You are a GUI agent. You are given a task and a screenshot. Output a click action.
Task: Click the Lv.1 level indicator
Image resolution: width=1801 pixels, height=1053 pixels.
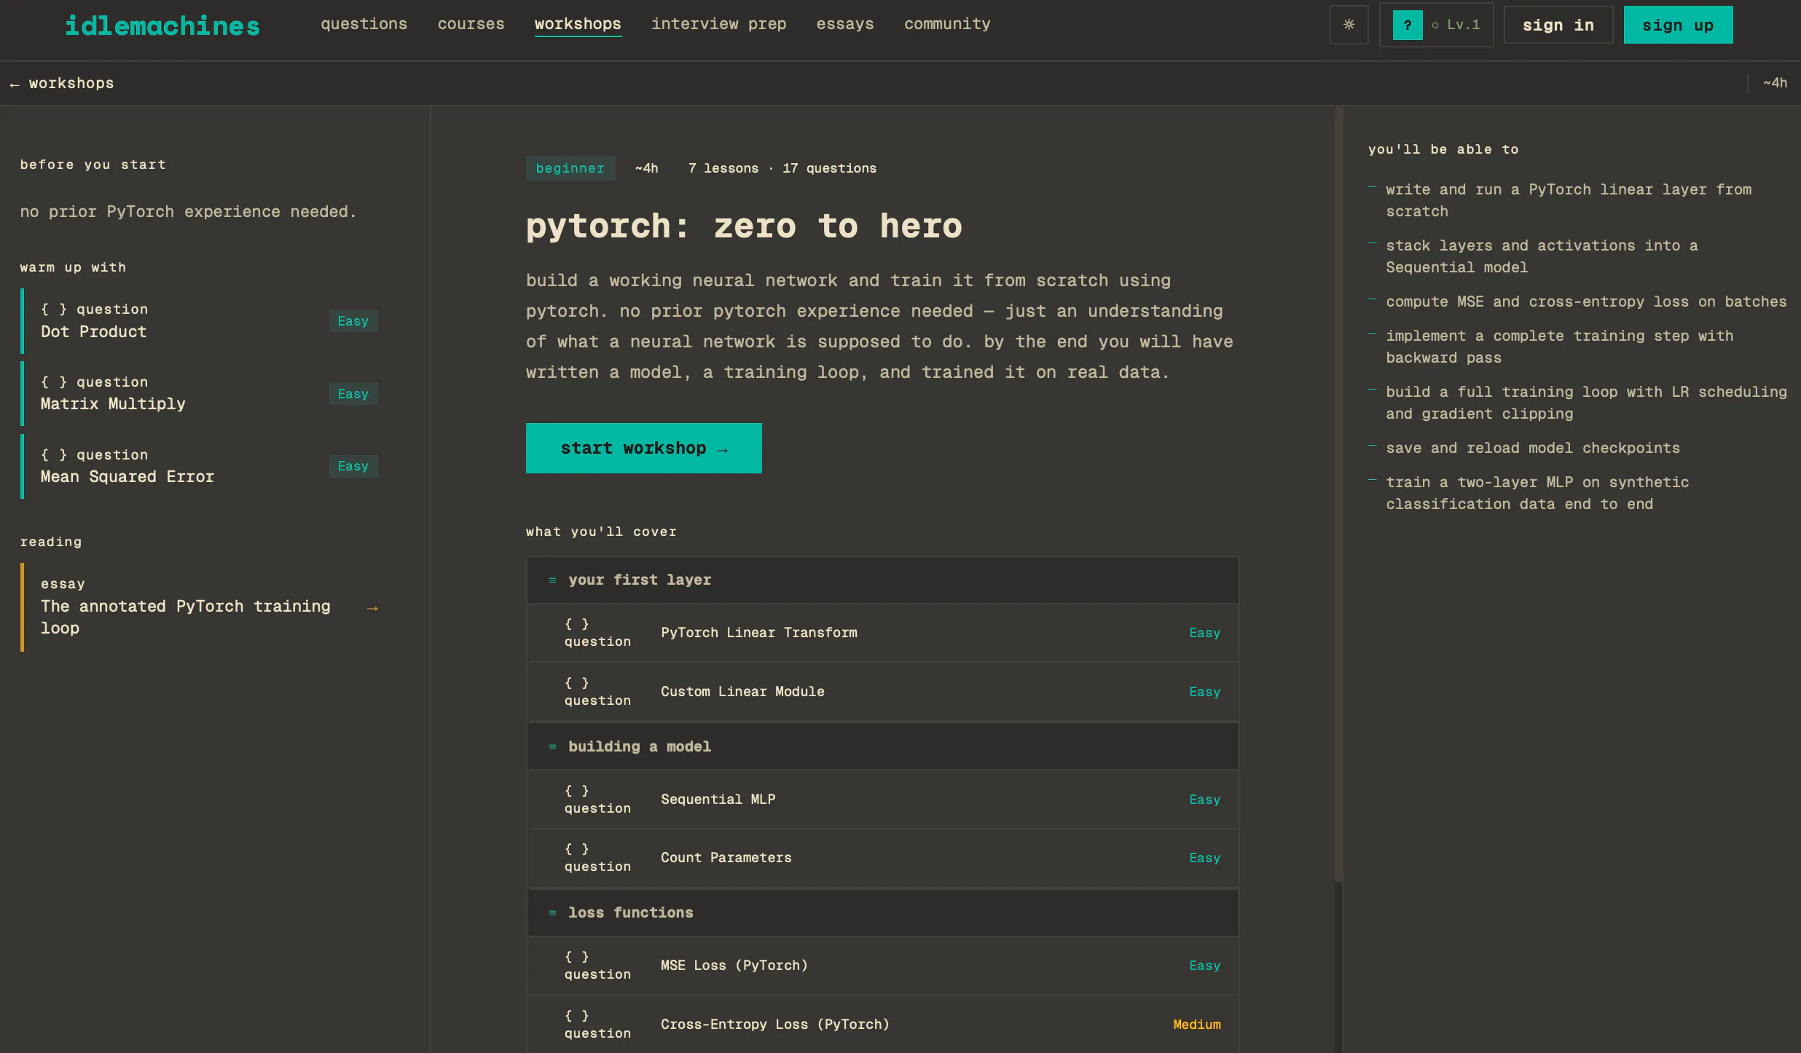(x=1463, y=25)
